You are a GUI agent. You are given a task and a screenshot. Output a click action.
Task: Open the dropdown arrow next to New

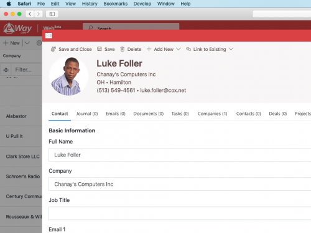27,43
